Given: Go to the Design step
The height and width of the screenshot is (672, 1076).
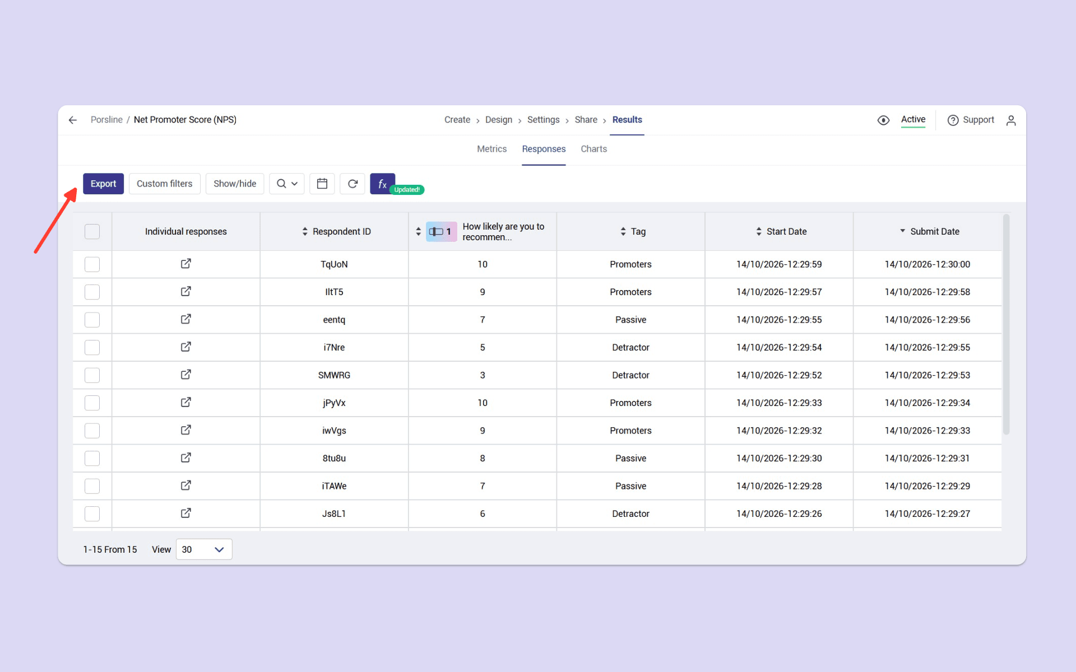Looking at the screenshot, I should point(499,120).
